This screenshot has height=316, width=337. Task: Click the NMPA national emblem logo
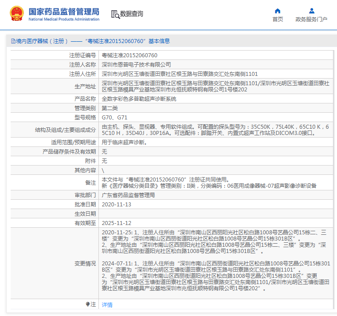(x=16, y=14)
